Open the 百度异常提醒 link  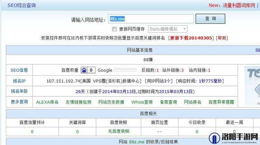point(221,102)
